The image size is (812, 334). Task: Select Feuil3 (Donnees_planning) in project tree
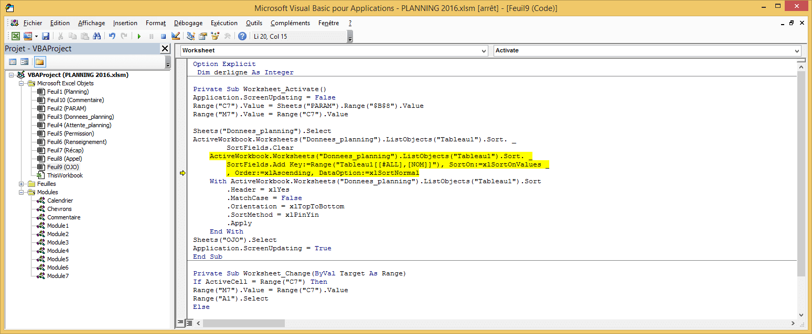tap(80, 117)
